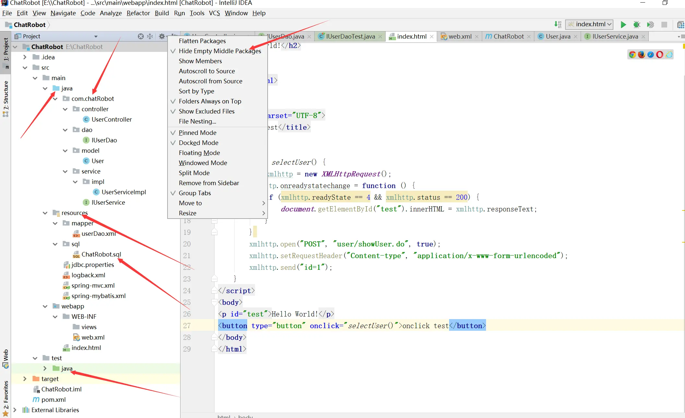Click Run with Coverage icon
The height and width of the screenshot is (418, 685).
coord(650,25)
